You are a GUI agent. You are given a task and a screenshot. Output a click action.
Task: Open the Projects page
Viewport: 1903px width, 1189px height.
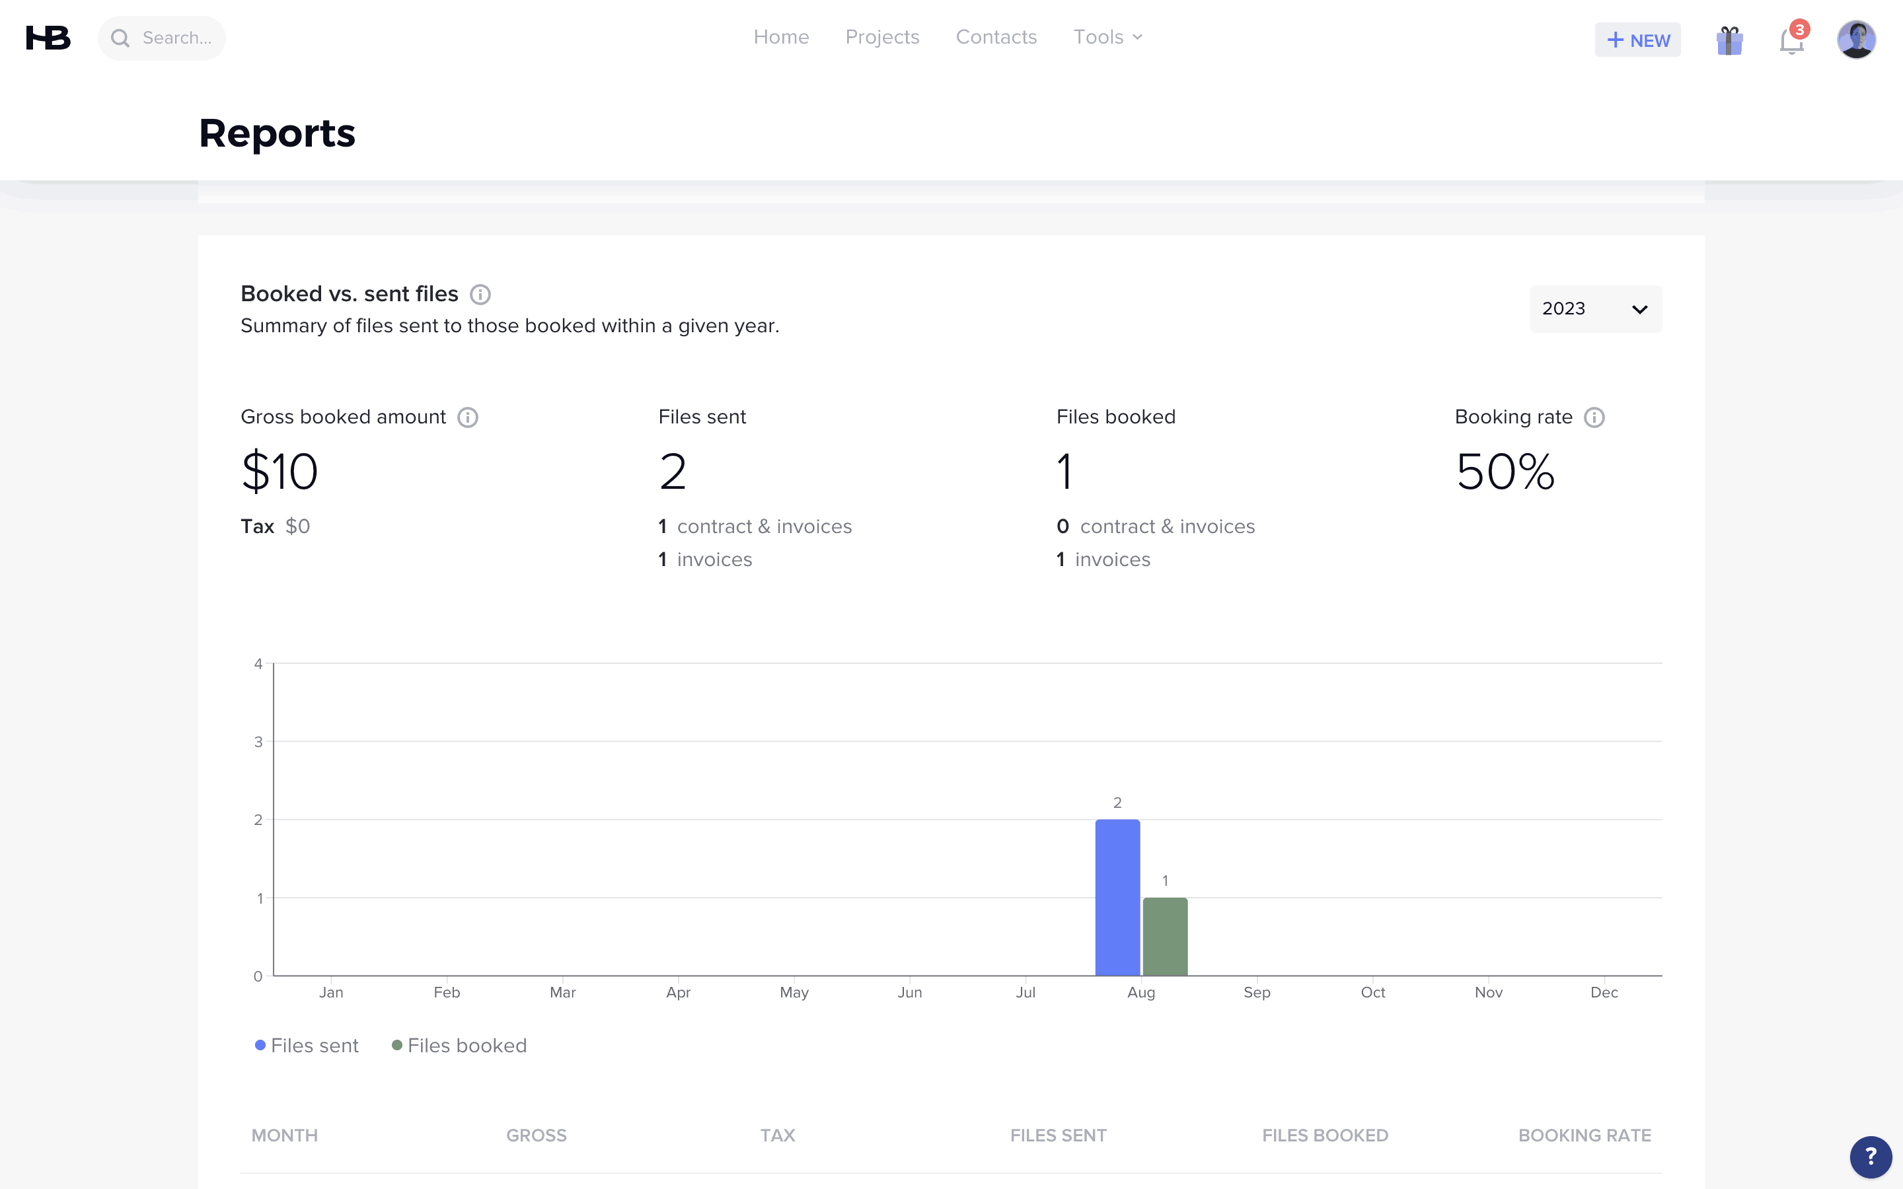pyautogui.click(x=881, y=38)
